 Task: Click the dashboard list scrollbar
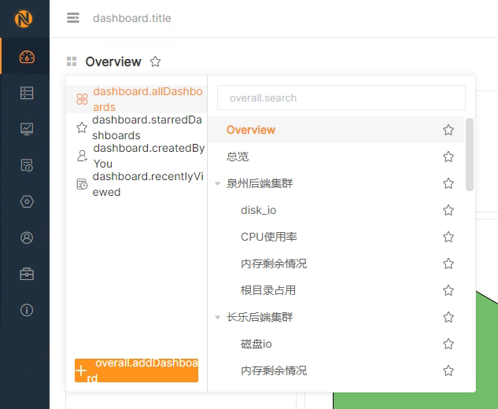(470, 154)
